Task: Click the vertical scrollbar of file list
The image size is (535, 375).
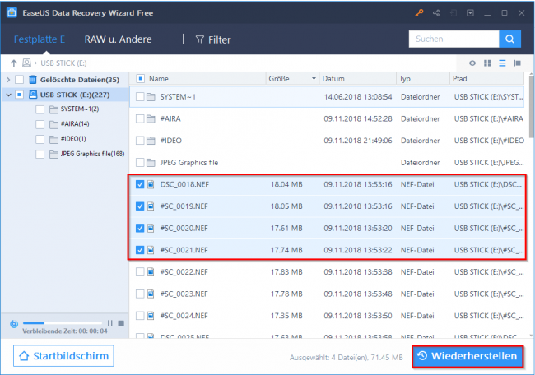Action: click(531, 107)
